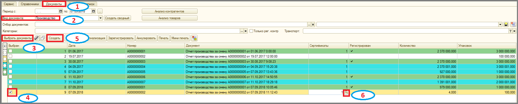Sort by the Номер column header

click(155, 46)
